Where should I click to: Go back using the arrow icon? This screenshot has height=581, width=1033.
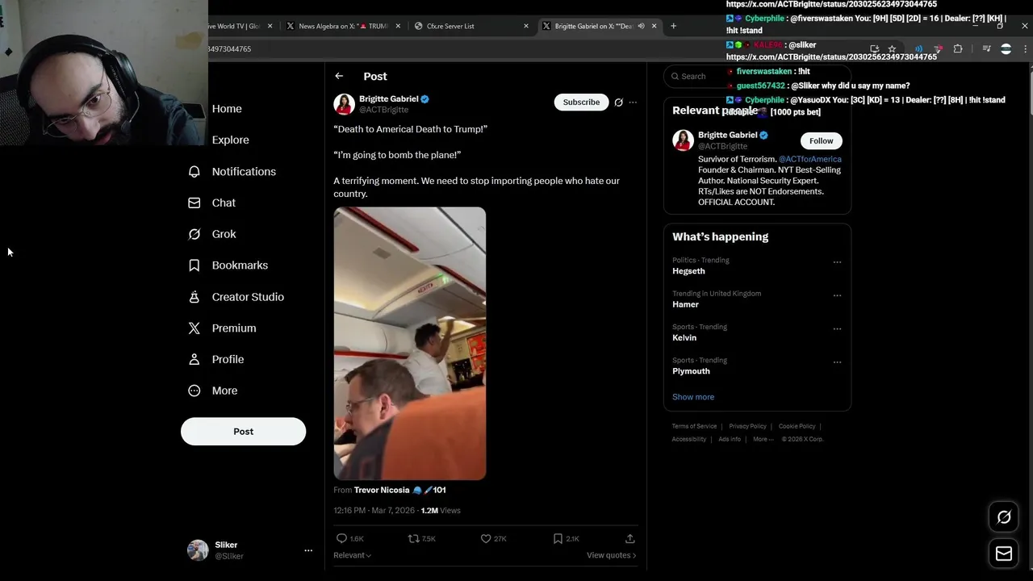[x=339, y=76]
